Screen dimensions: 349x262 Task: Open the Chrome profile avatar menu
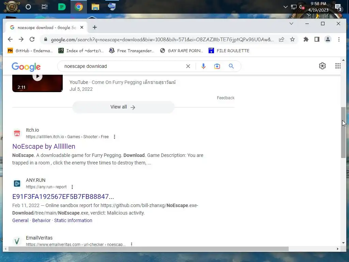coord(328,40)
